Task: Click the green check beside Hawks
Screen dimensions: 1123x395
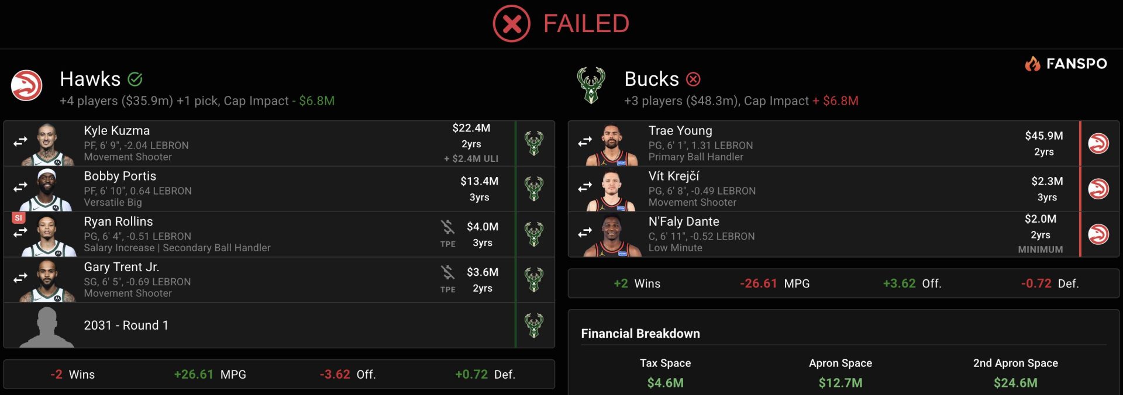Action: pos(135,79)
